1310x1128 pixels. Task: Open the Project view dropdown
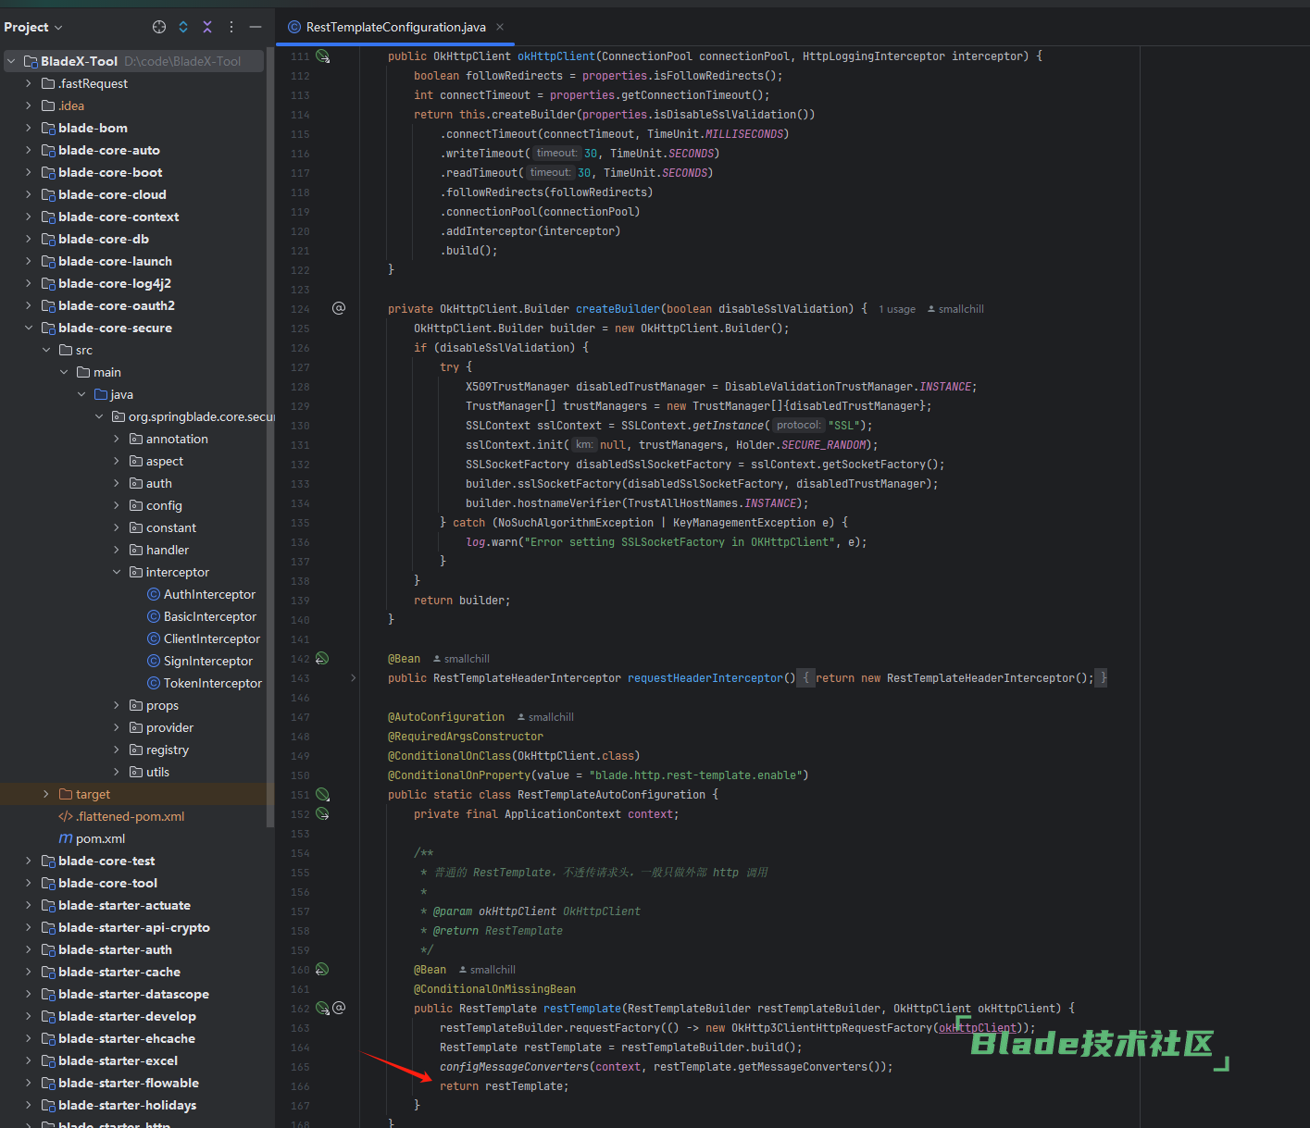[x=33, y=27]
